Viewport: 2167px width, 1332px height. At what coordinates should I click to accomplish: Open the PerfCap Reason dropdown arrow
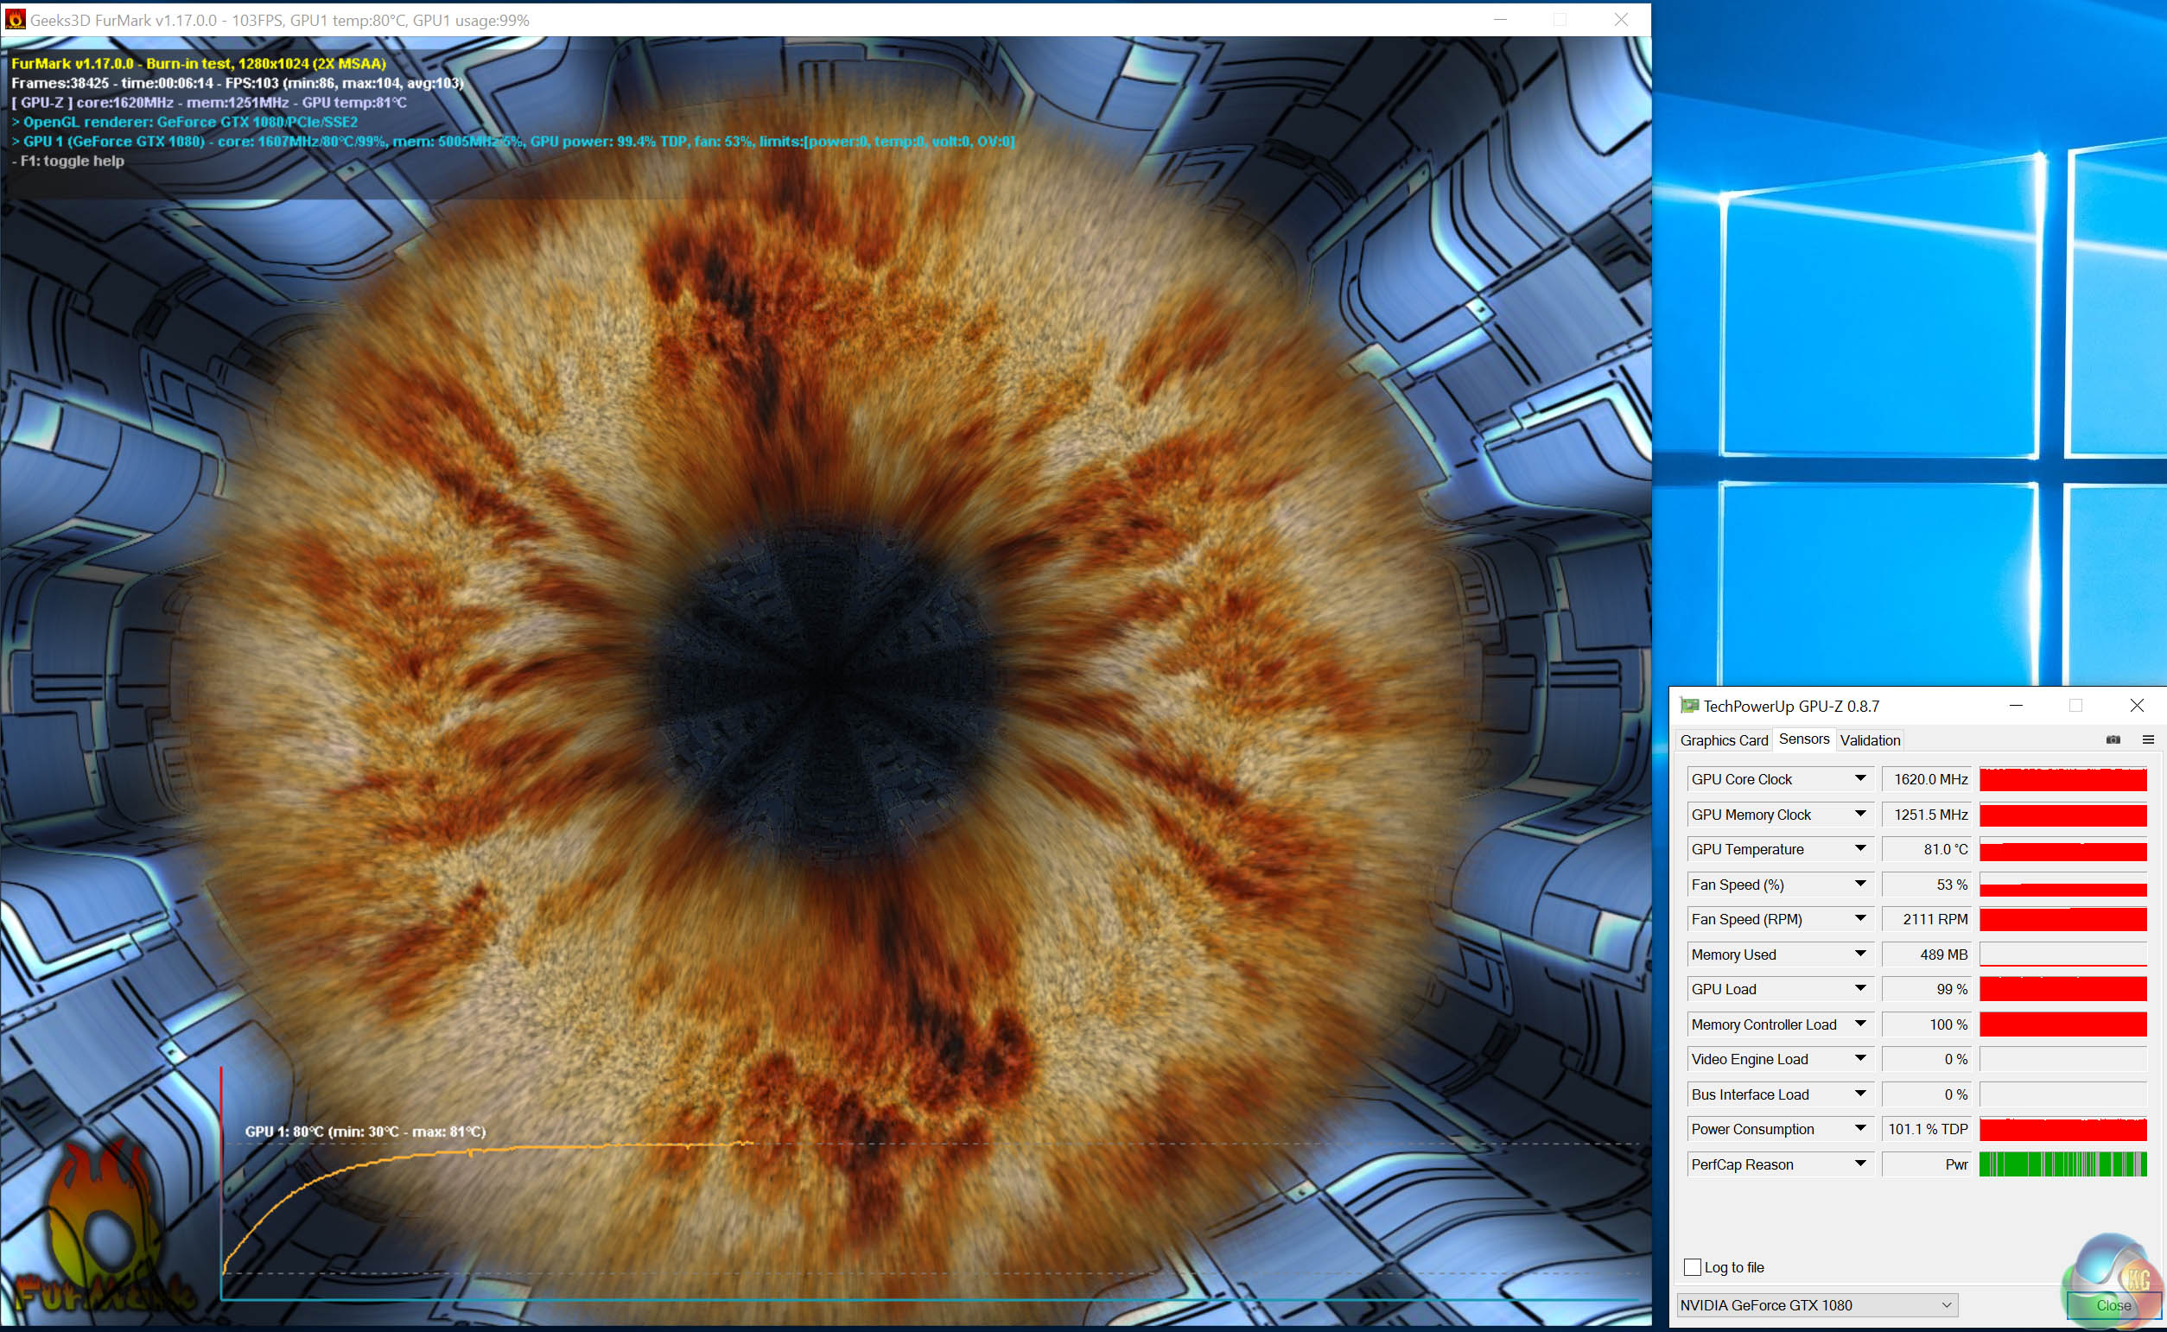[1859, 1164]
